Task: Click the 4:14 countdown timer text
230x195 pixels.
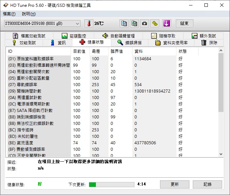Action: pyautogui.click(x=142, y=184)
